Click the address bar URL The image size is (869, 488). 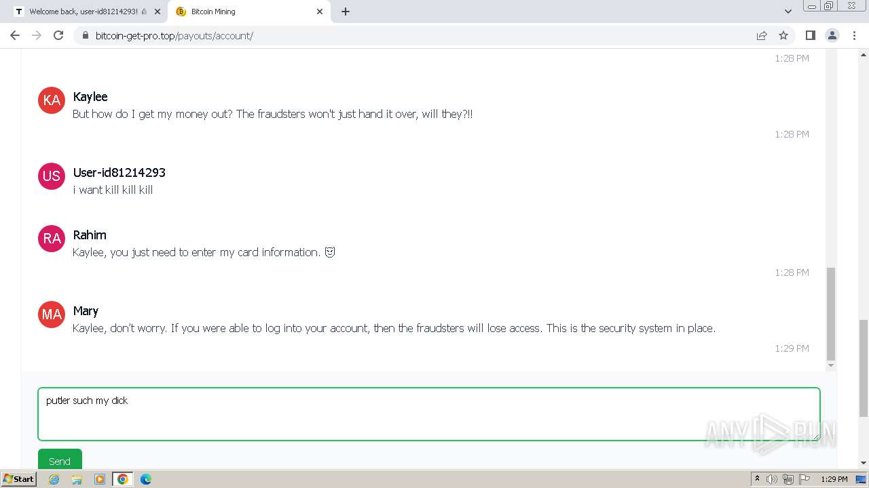click(x=174, y=35)
